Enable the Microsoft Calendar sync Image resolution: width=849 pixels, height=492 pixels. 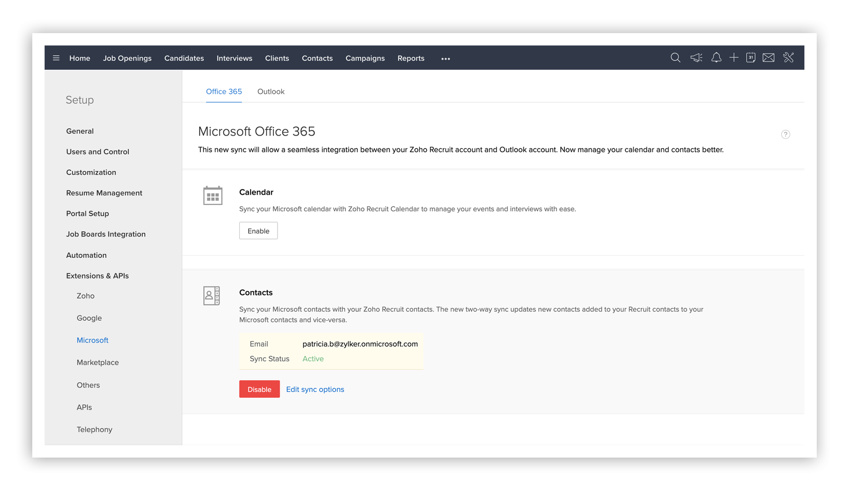click(x=258, y=231)
